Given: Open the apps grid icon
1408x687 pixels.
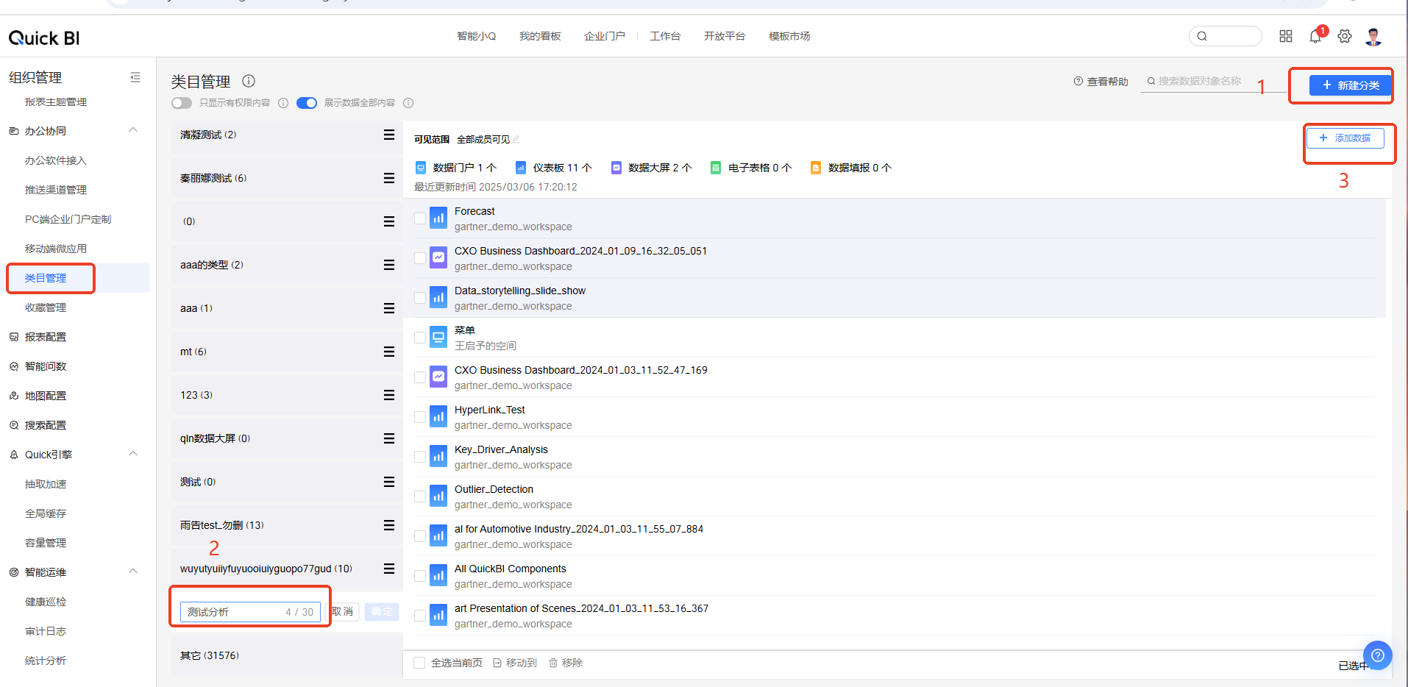Looking at the screenshot, I should coord(1286,37).
